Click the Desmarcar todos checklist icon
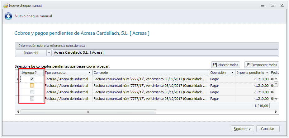 pos(248,65)
